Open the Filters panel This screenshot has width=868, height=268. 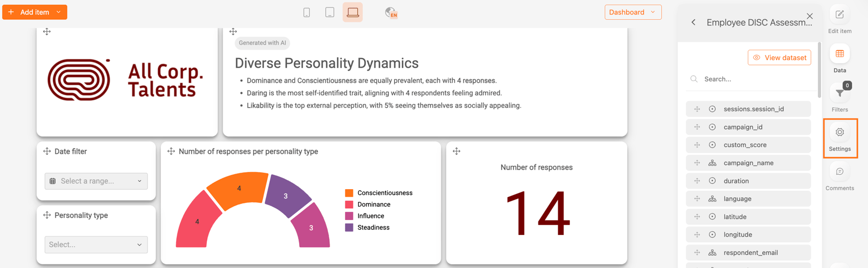[x=840, y=98]
